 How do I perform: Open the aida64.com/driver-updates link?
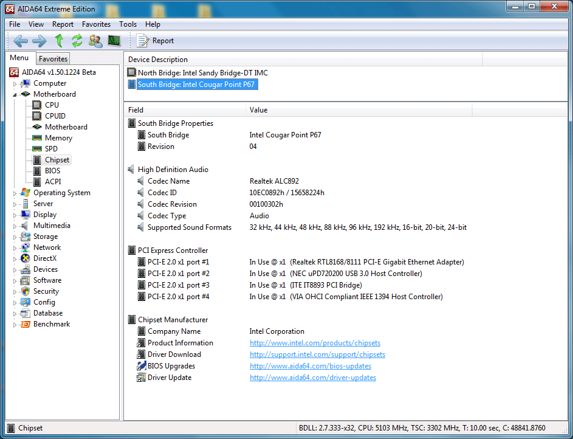pos(313,378)
